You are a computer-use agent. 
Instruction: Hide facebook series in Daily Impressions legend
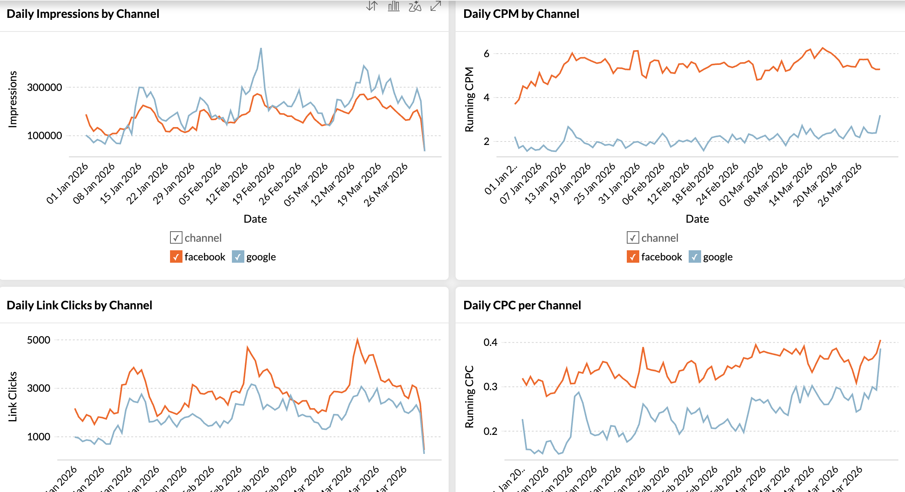click(x=176, y=256)
